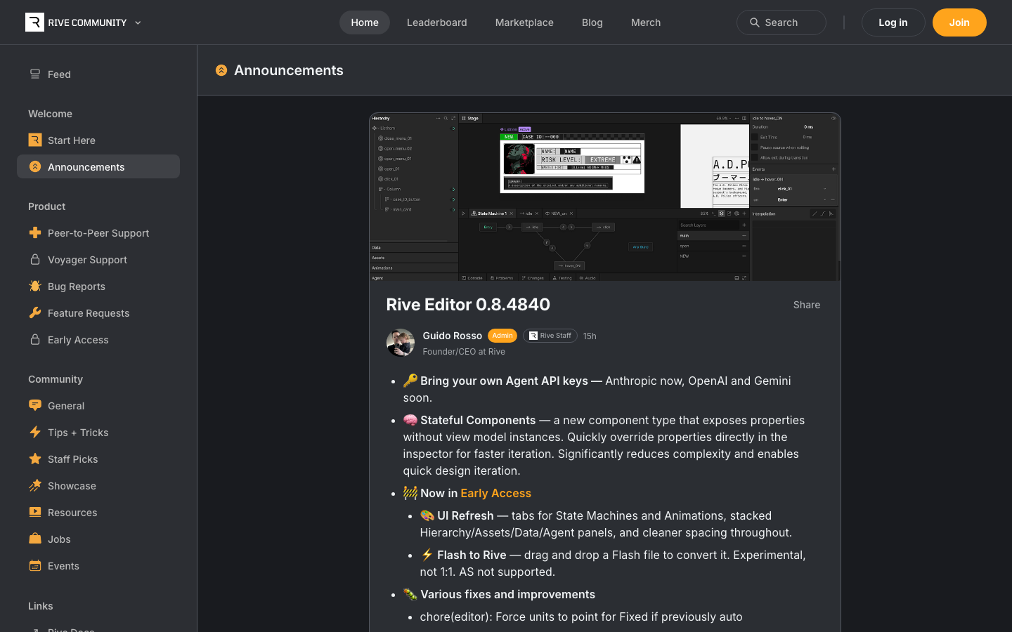Click the Rive Community logo icon

(x=34, y=22)
